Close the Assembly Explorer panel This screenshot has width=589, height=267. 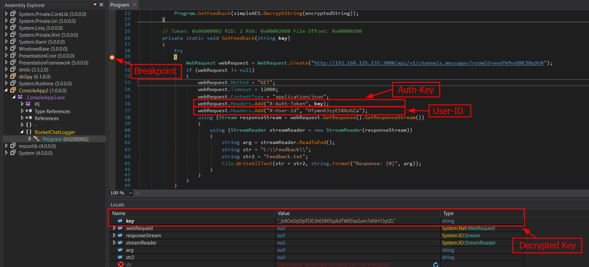coord(101,5)
